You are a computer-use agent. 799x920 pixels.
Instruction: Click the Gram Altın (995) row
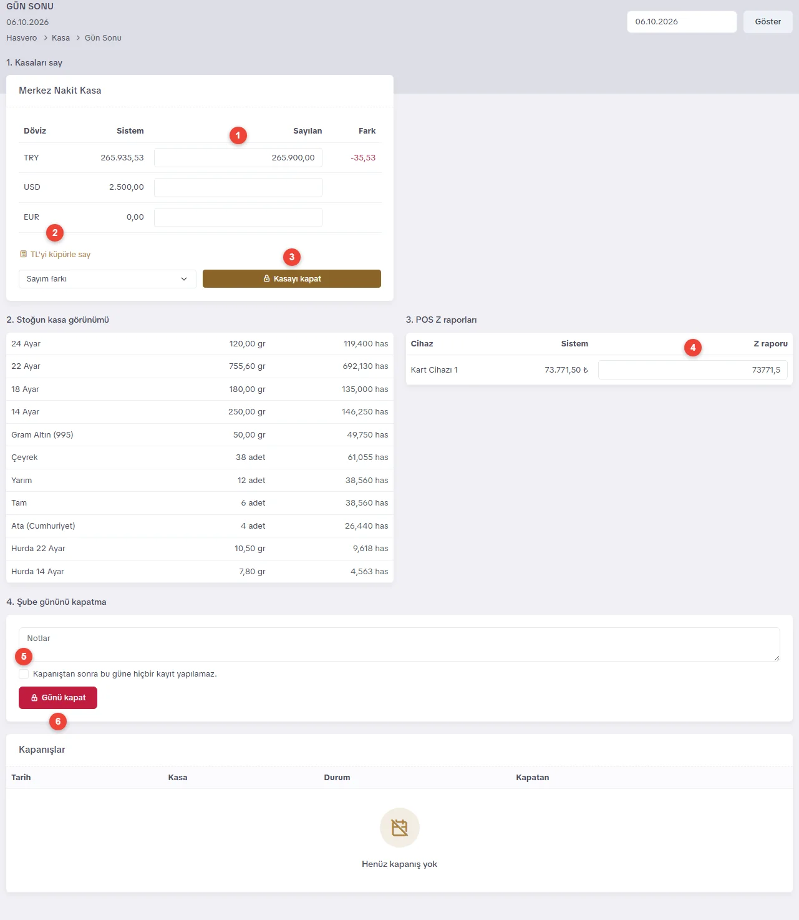pos(200,435)
